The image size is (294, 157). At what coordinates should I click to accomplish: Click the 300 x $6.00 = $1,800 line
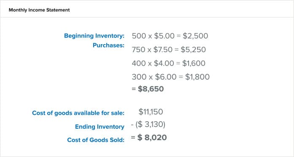[171, 77]
